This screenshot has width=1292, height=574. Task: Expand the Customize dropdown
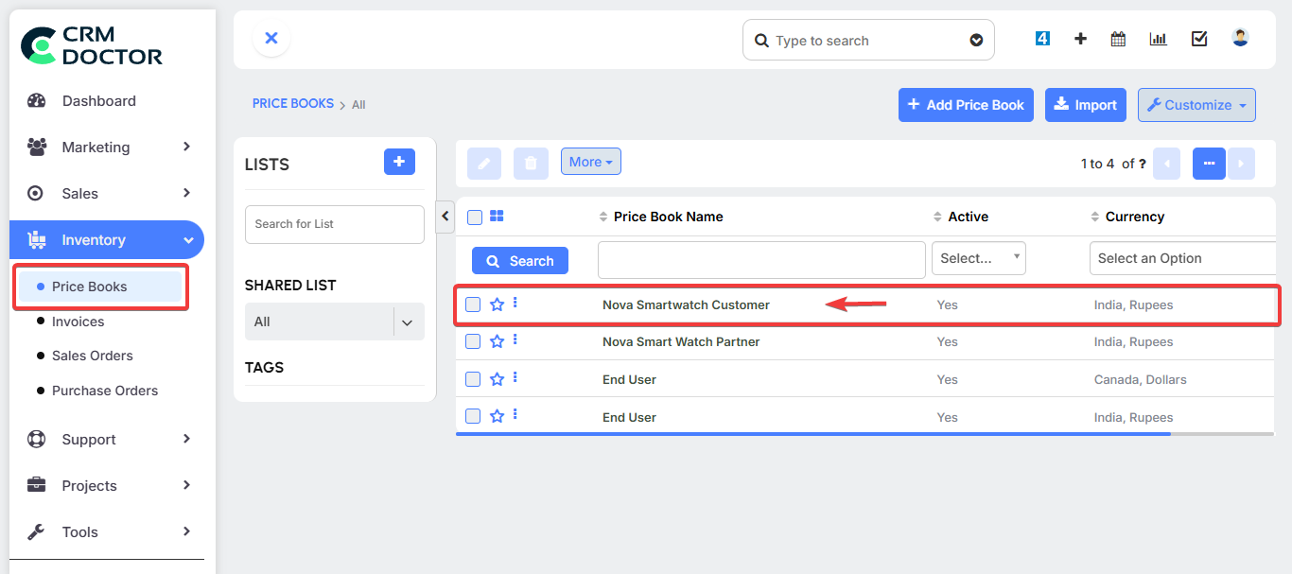(1196, 105)
